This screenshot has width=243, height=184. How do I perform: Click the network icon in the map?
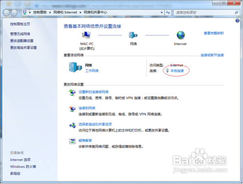click(x=133, y=35)
